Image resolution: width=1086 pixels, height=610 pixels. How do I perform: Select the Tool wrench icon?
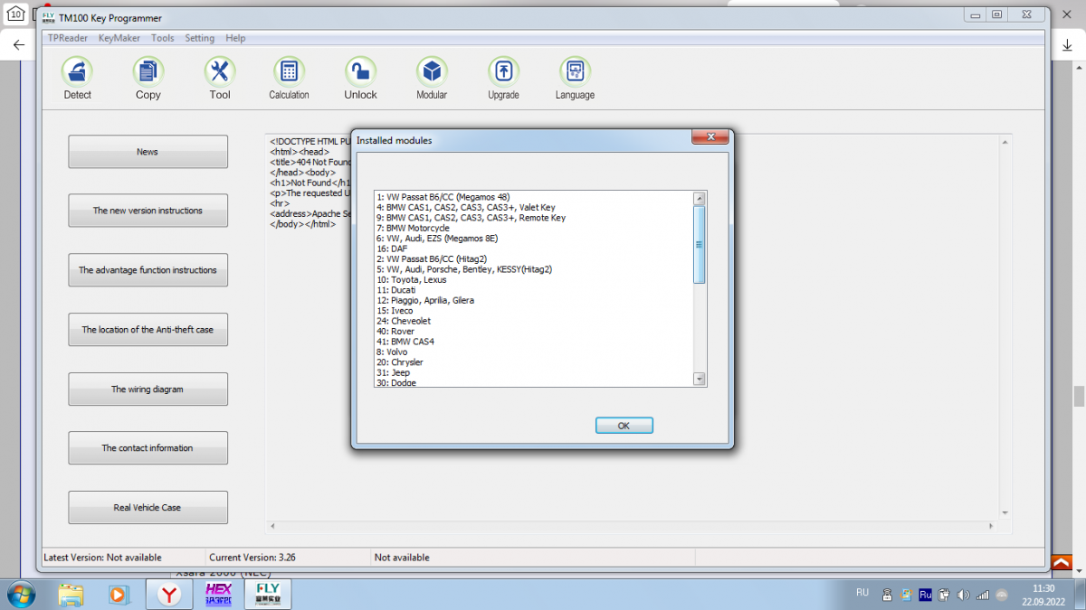point(220,71)
